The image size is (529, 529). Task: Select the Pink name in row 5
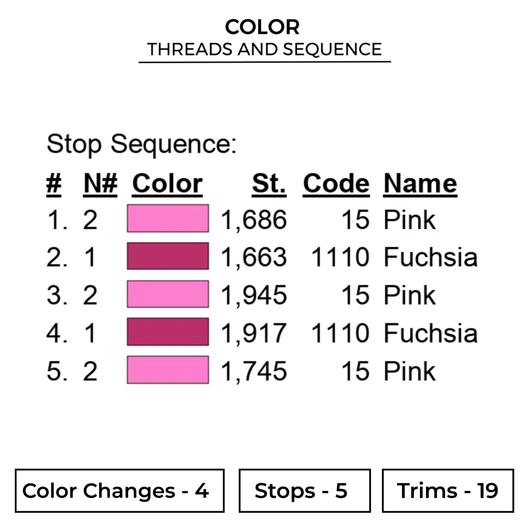tap(409, 371)
